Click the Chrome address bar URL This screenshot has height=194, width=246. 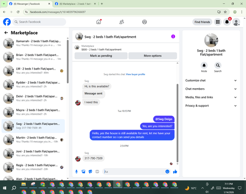coord(58,12)
